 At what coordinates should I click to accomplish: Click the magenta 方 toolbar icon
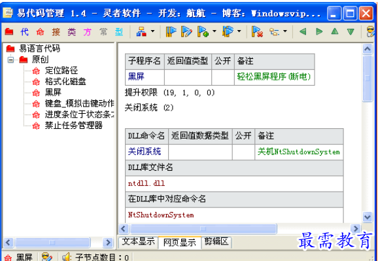(87, 31)
